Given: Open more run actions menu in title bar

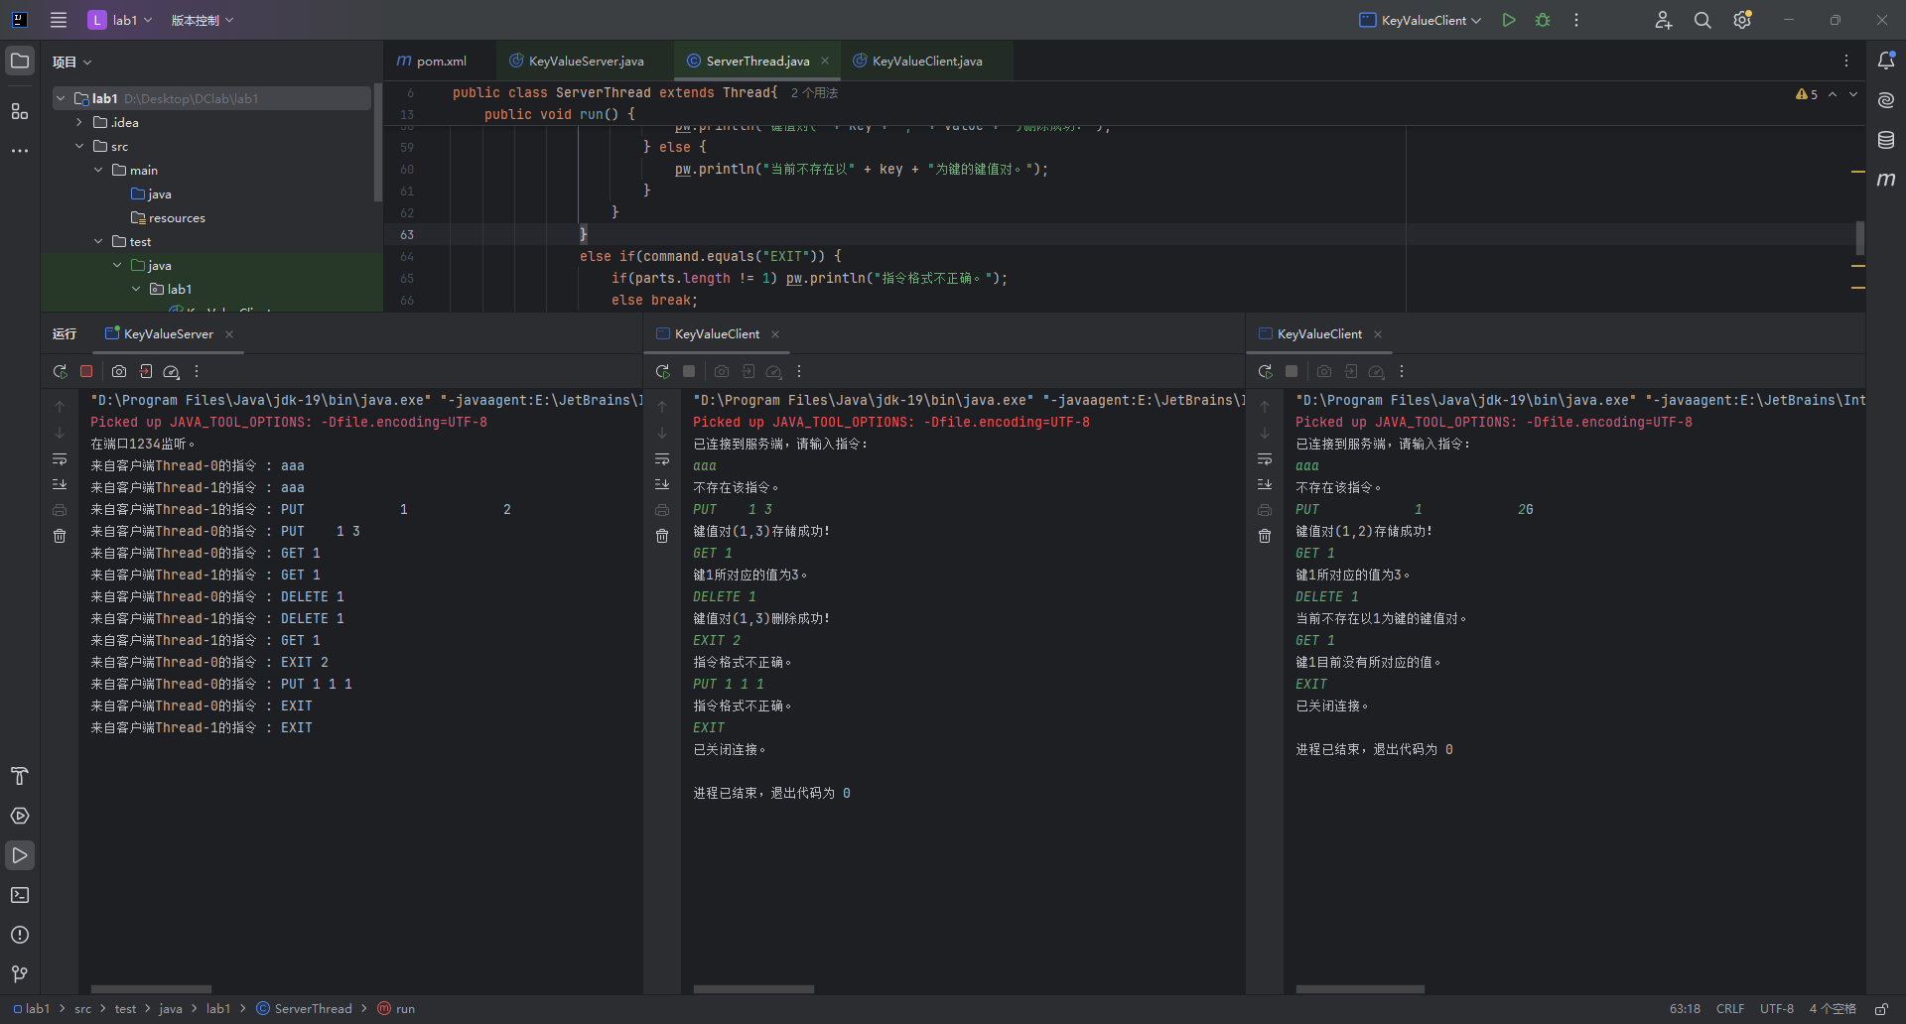Looking at the screenshot, I should tap(1576, 20).
